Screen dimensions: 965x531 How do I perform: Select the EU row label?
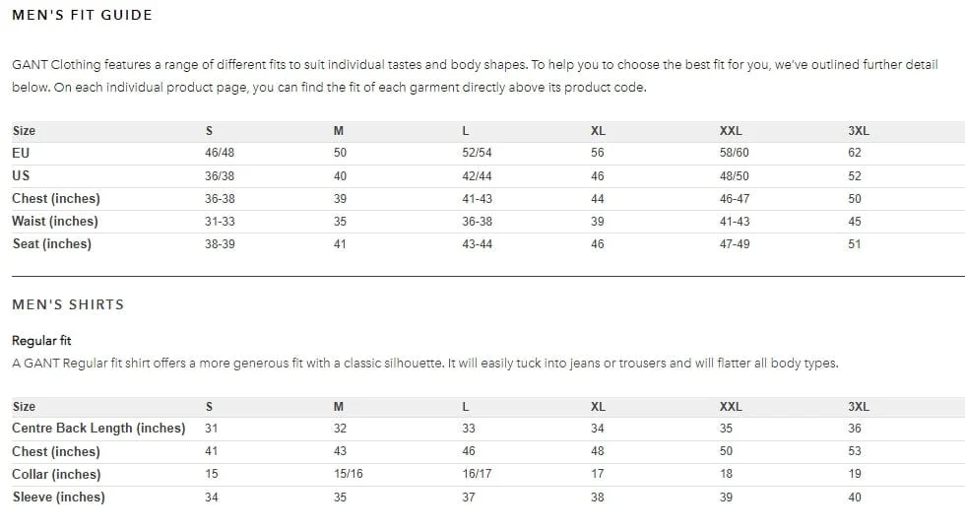21,153
